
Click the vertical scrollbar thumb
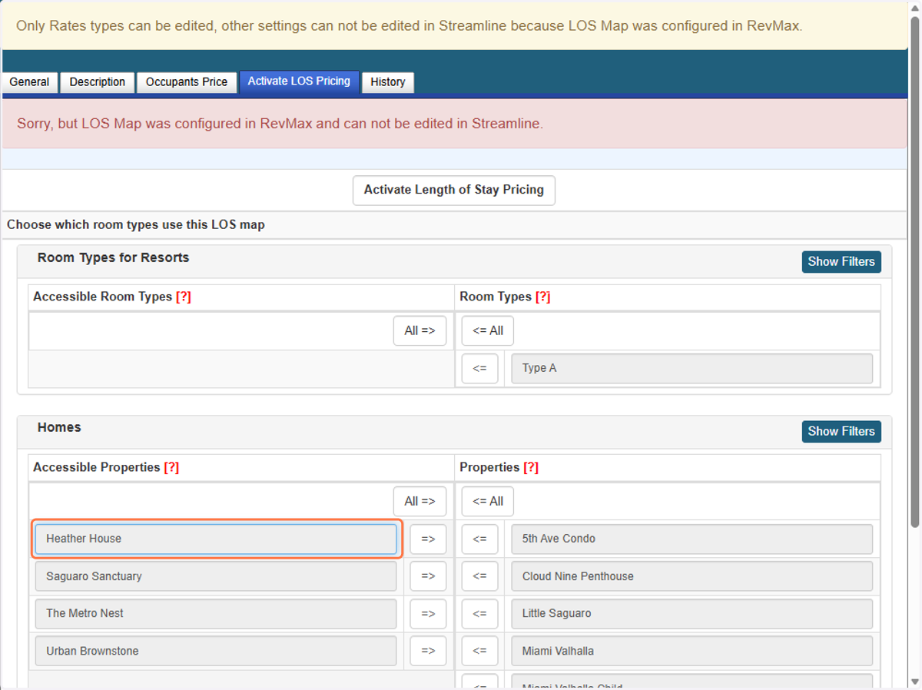click(x=914, y=270)
